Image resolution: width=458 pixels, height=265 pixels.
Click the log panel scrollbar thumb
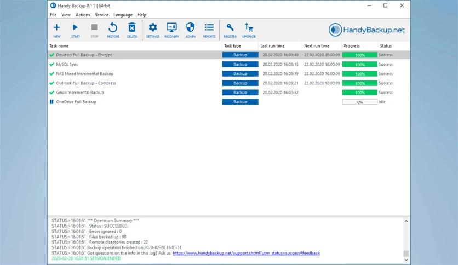(406, 254)
